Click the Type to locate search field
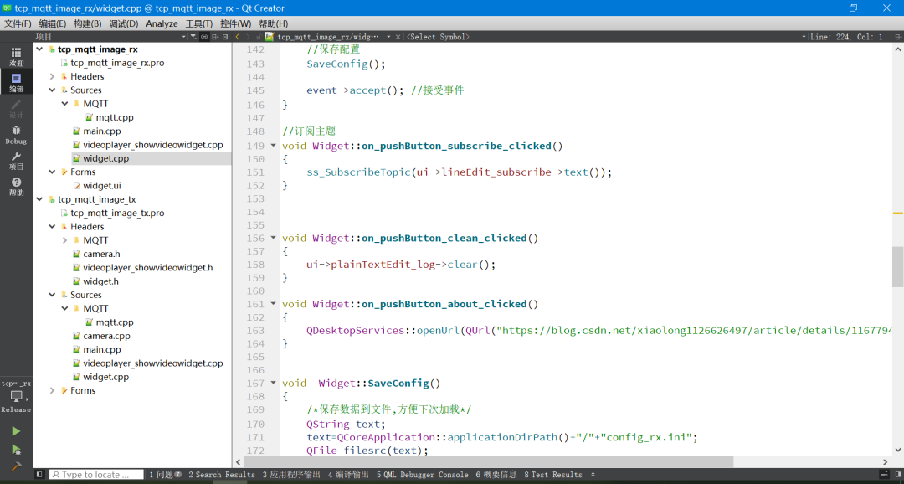 pyautogui.click(x=96, y=475)
